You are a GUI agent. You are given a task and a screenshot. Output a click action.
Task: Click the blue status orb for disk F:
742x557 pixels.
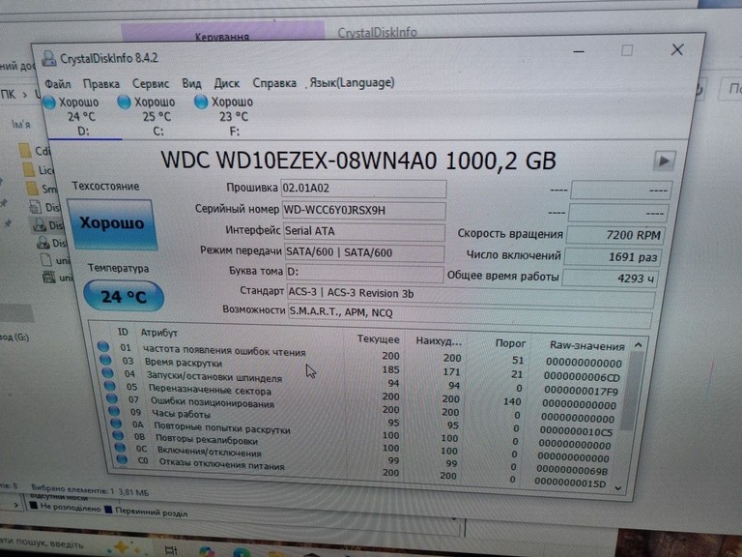click(201, 102)
